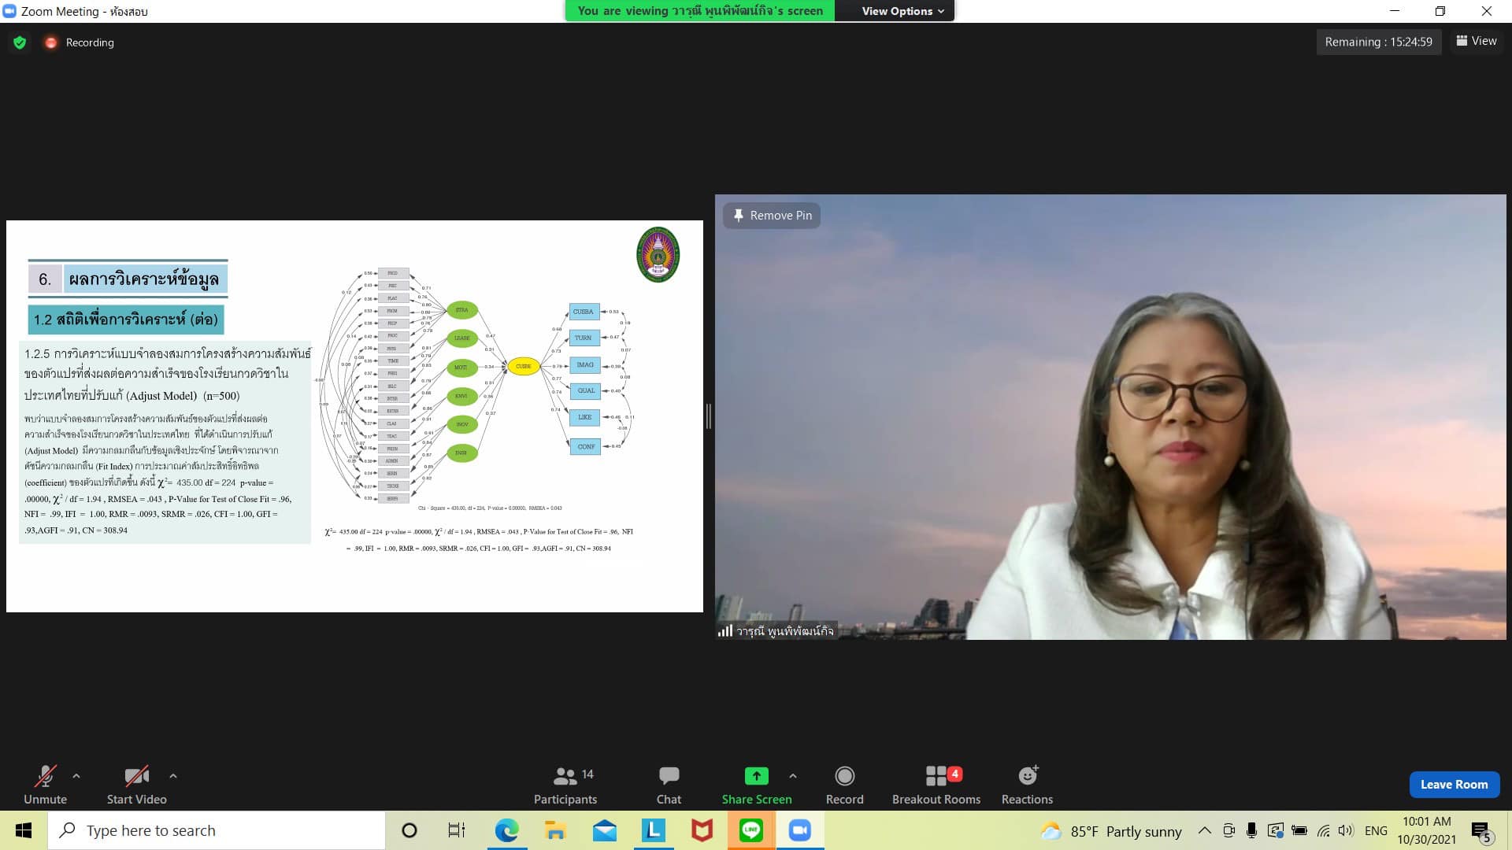Expand audio options arrow next to Unmute
Screen dimensions: 1512x850
pos(76,776)
